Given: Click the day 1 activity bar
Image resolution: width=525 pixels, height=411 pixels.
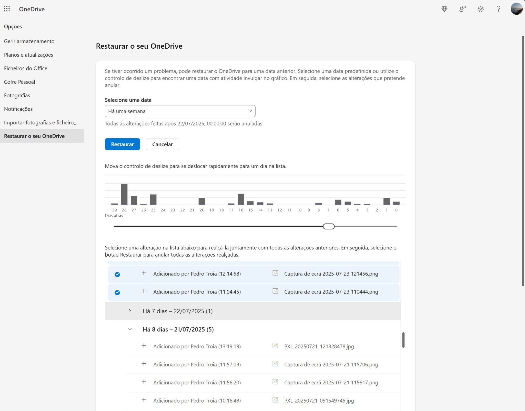Looking at the screenshot, I should 387,201.
